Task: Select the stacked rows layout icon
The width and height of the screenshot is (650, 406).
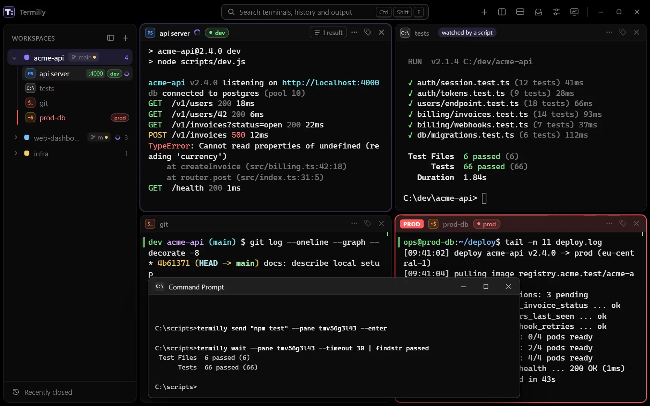Action: 520,12
